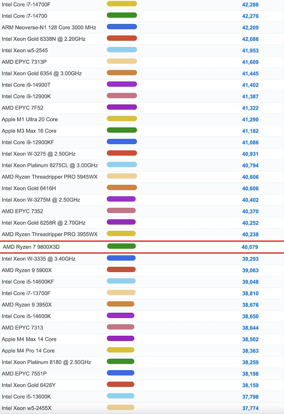Select the Intel Core i7-13700F entry
284x414 pixels.
pyautogui.click(x=26, y=293)
